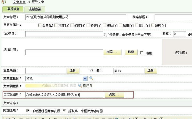The height and width of the screenshot is (119, 192).
Task: Click the 裁剪 crop button
Action: (131, 52)
